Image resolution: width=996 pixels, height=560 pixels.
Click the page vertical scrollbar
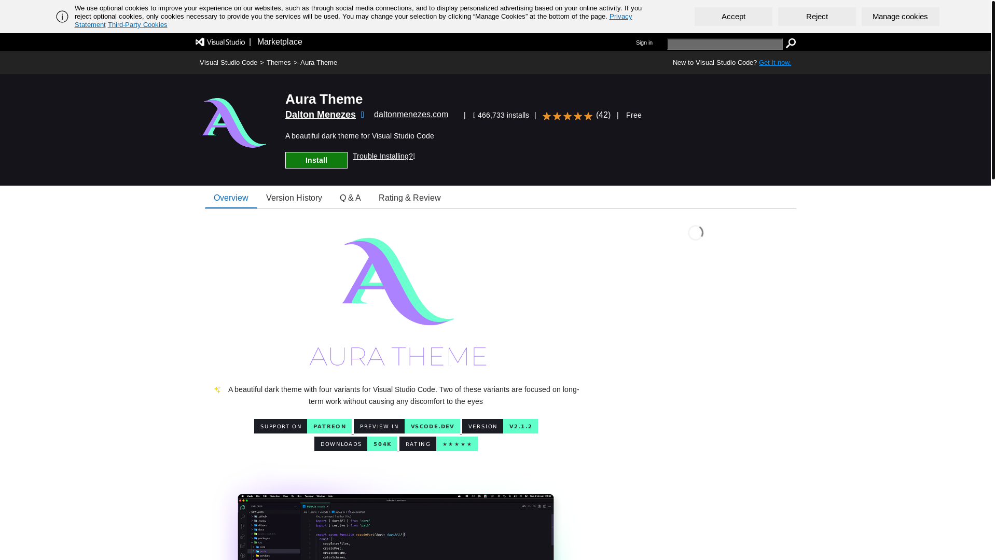click(993, 89)
